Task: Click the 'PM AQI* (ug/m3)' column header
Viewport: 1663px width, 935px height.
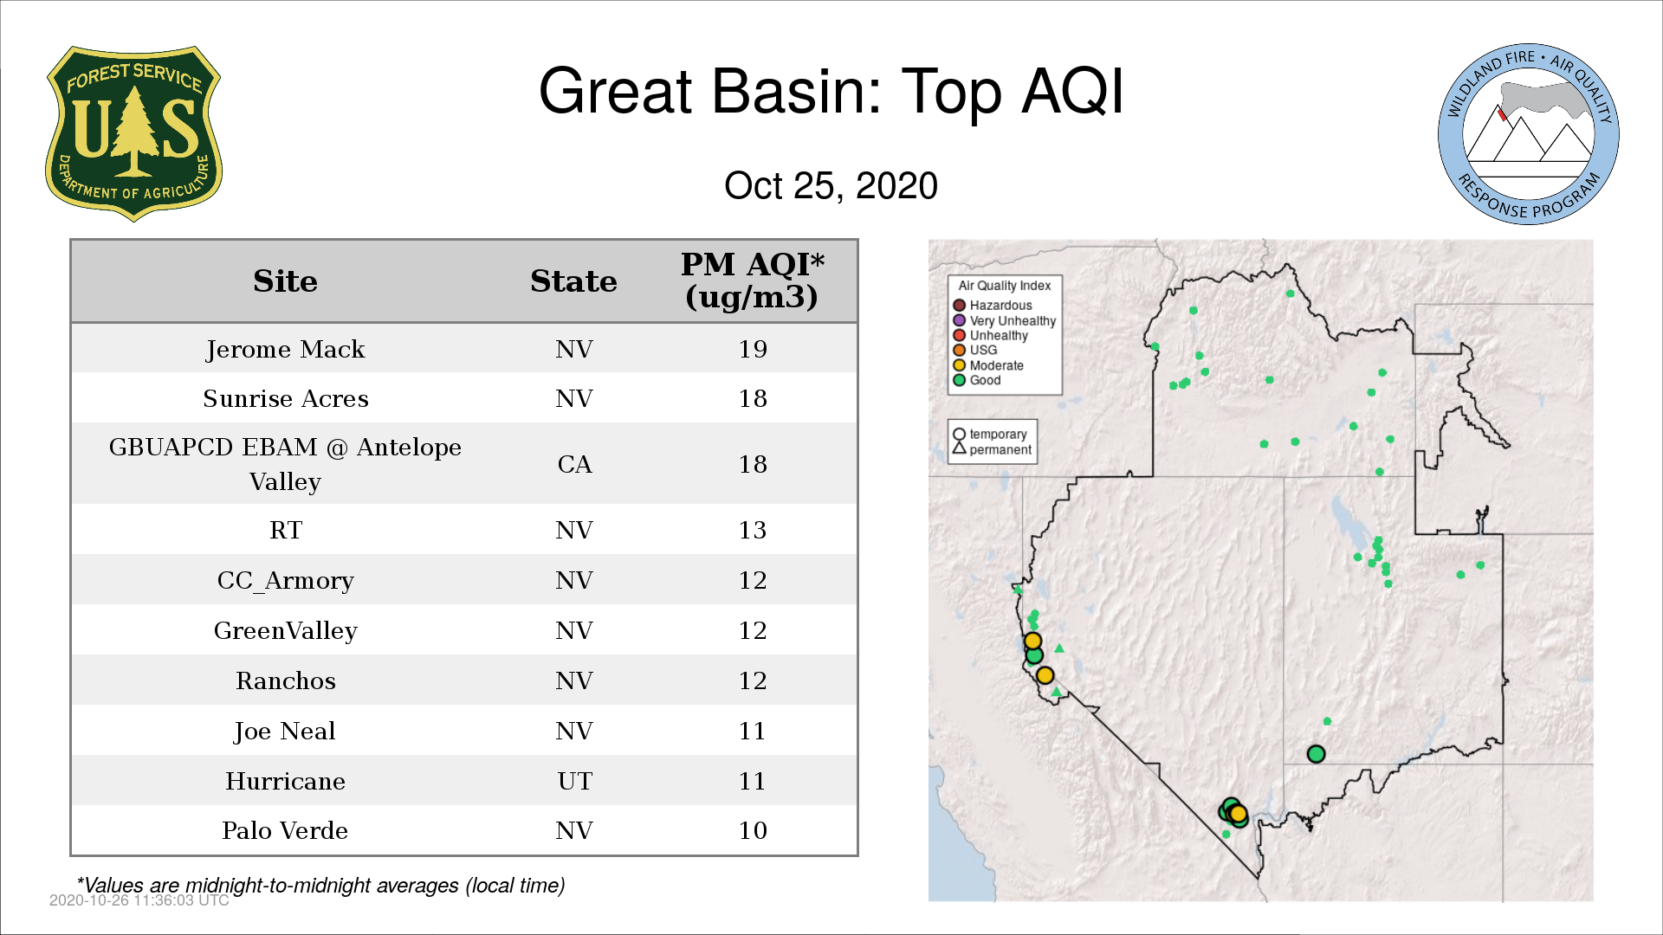Action: click(x=752, y=280)
